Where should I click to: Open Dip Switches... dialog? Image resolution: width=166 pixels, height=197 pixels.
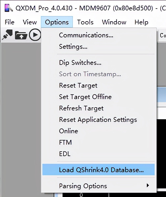(x=98, y=62)
